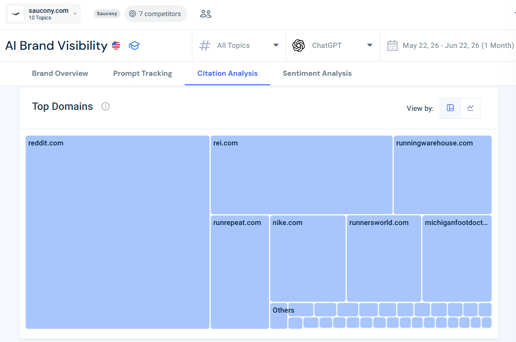Switch to the line chart view icon
This screenshot has width=516, height=342.
click(x=470, y=108)
